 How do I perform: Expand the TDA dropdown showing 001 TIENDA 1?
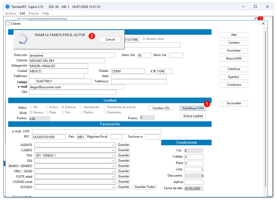[x=113, y=156]
